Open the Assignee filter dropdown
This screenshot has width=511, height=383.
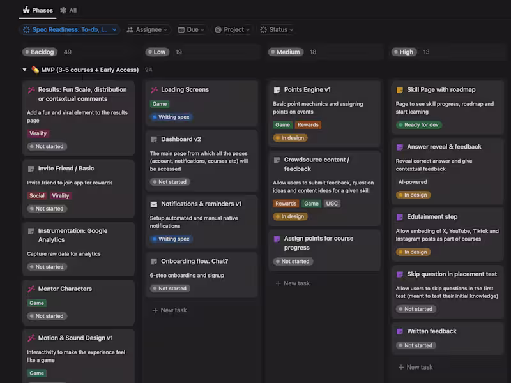(x=147, y=29)
